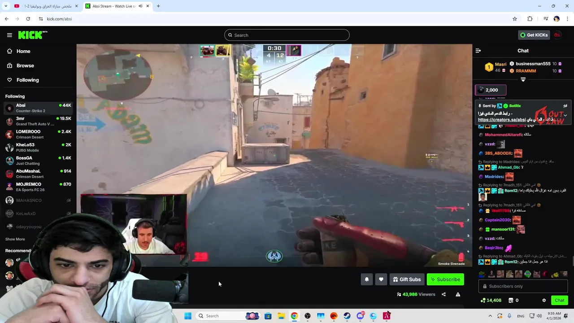Screen dimensions: 574x323
Task: Click the green Subscribe button
Action: 445,279
